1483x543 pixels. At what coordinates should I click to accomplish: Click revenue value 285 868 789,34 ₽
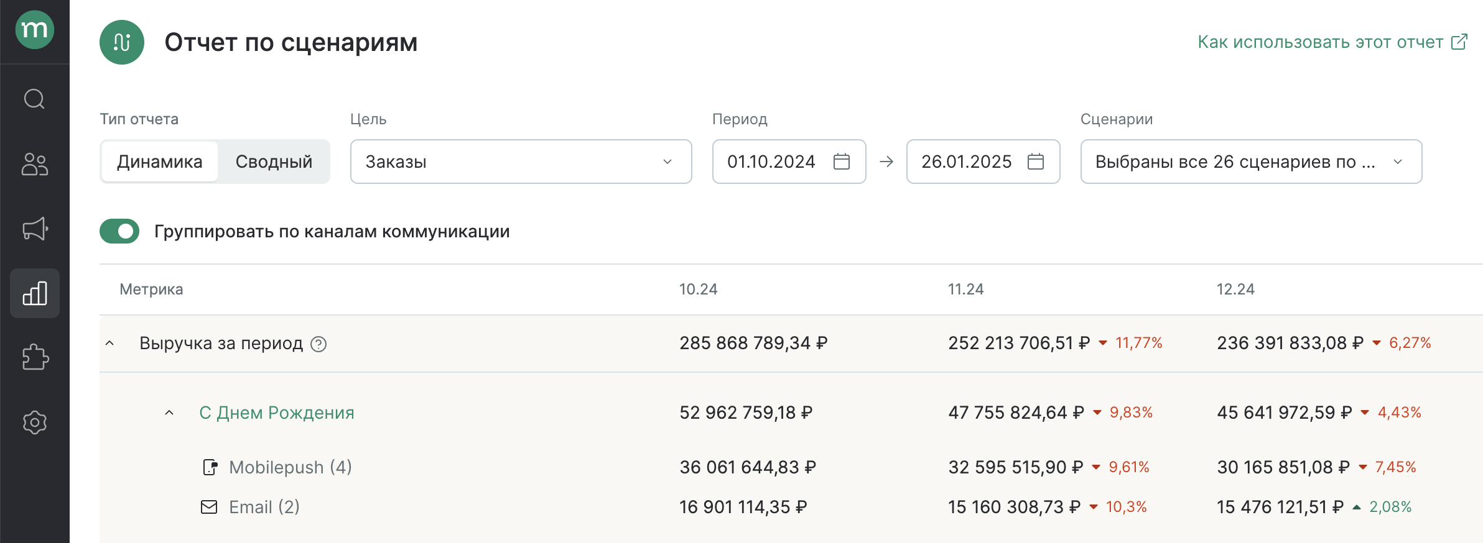pyautogui.click(x=753, y=343)
